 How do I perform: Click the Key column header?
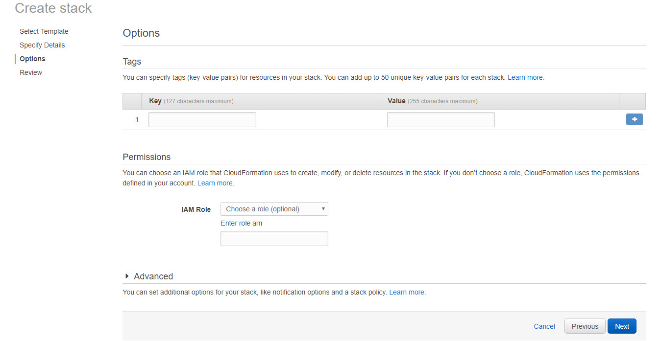click(x=155, y=101)
